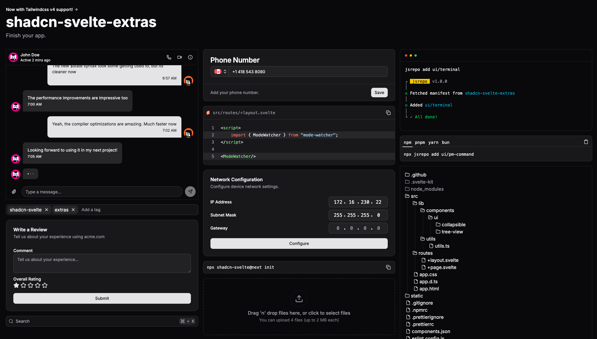This screenshot has width=597, height=339.
Task: Click the upload icon in the drop zone
Action: (299, 298)
